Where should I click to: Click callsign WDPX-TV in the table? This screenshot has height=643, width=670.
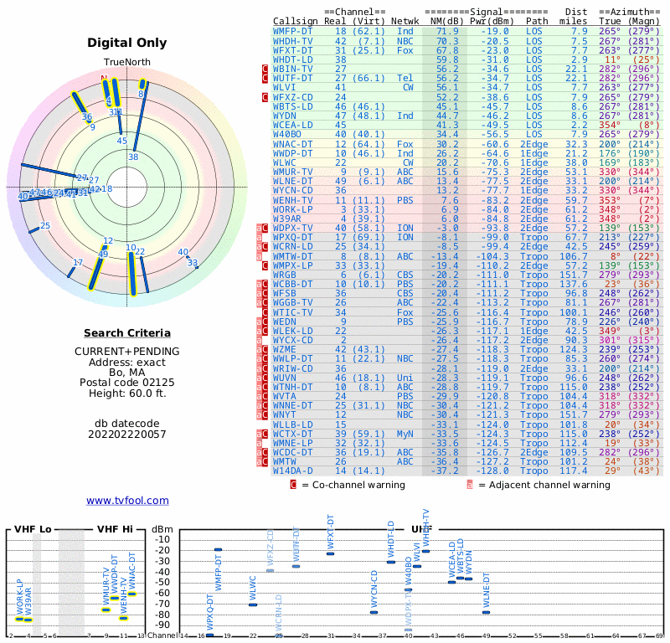tap(292, 228)
